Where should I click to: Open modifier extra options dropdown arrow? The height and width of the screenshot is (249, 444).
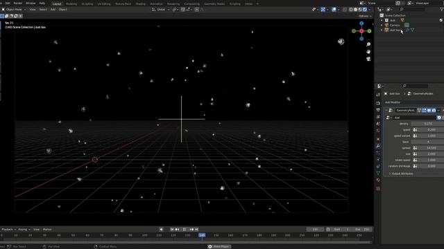pos(438,111)
